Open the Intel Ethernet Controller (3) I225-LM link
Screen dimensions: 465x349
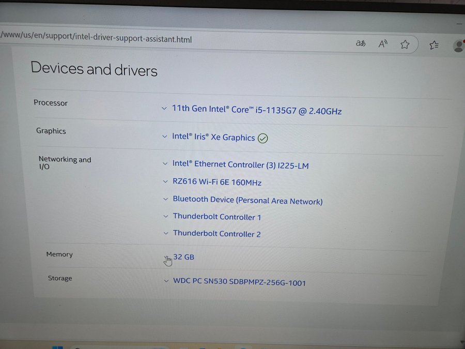[240, 164]
